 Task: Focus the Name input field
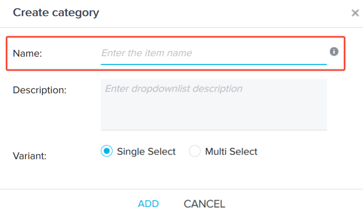[214, 53]
